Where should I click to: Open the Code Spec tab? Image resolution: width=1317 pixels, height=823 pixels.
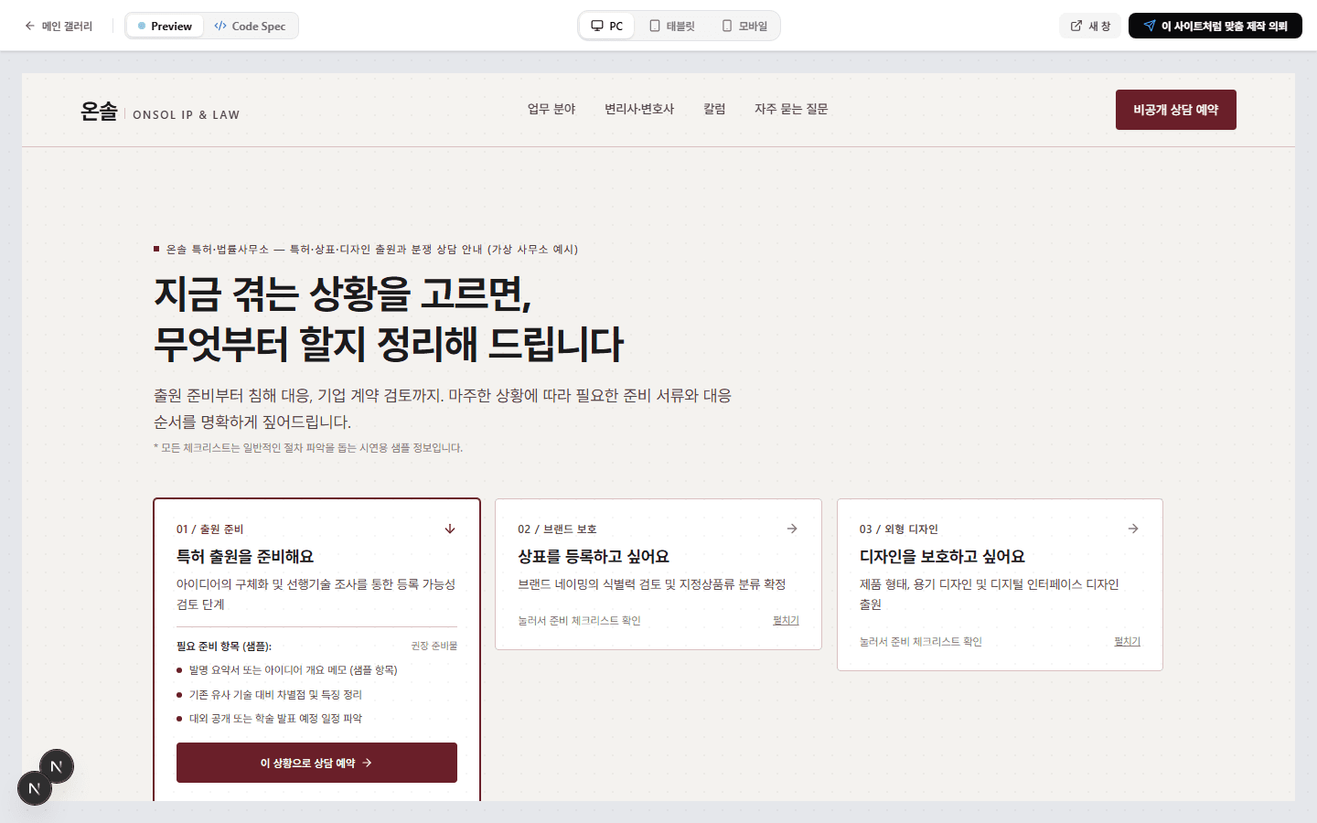(250, 26)
